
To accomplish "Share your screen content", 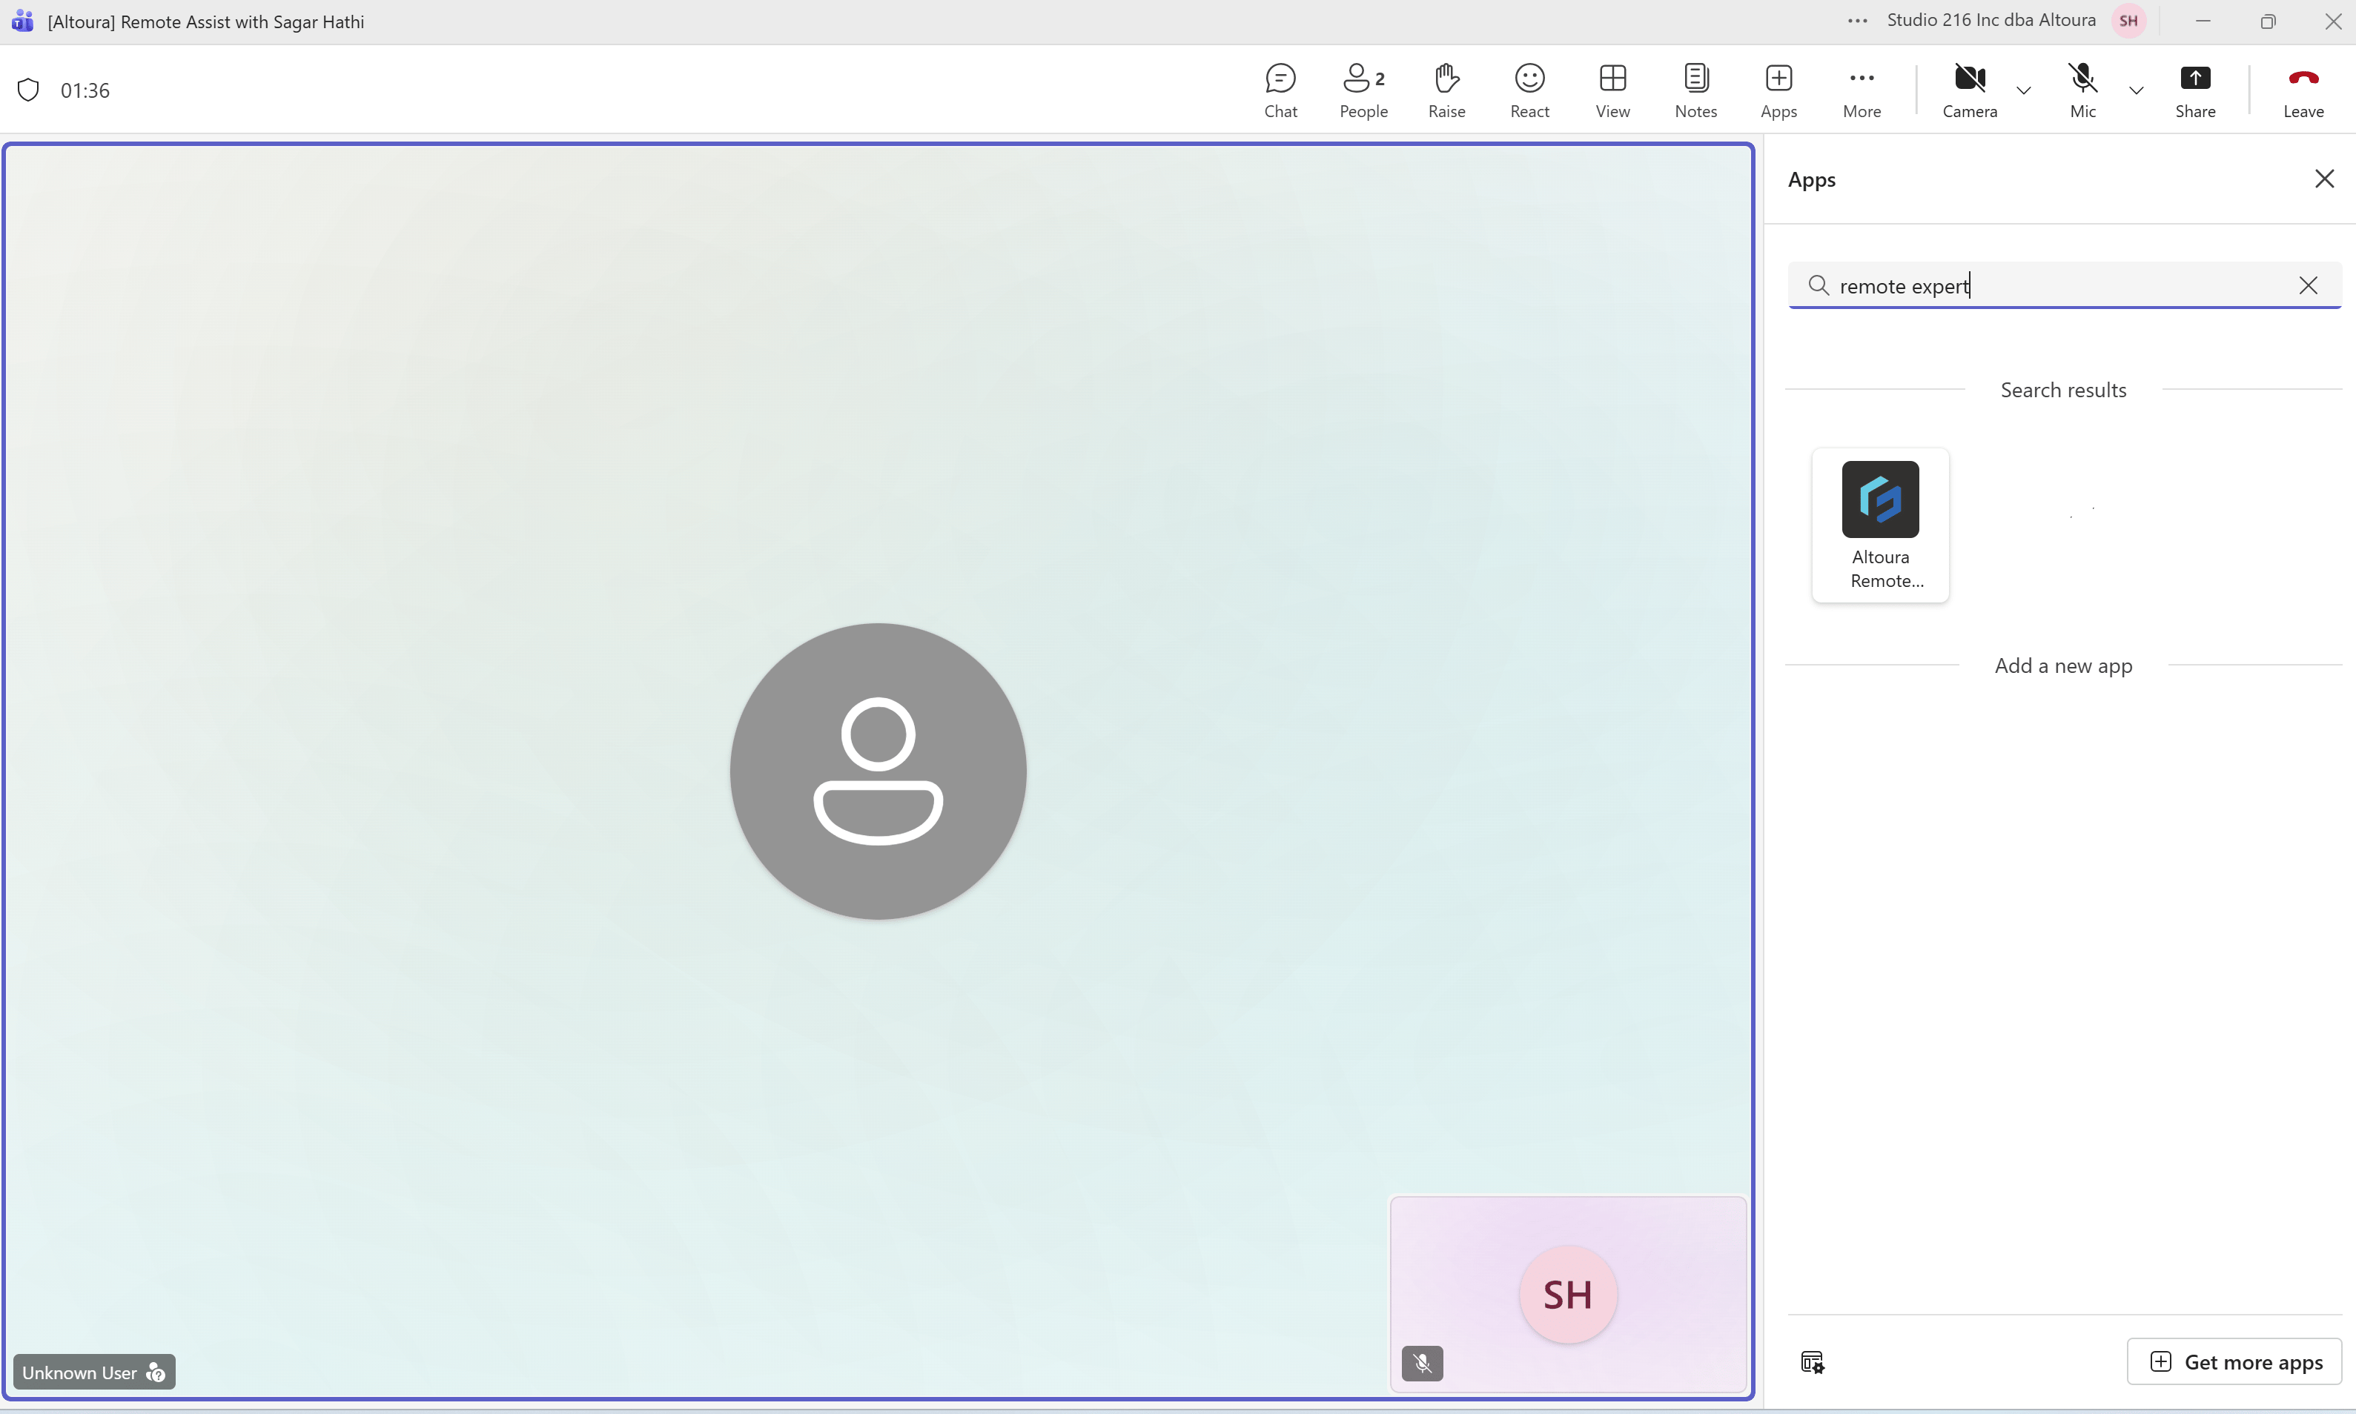I will pyautogui.click(x=2195, y=90).
